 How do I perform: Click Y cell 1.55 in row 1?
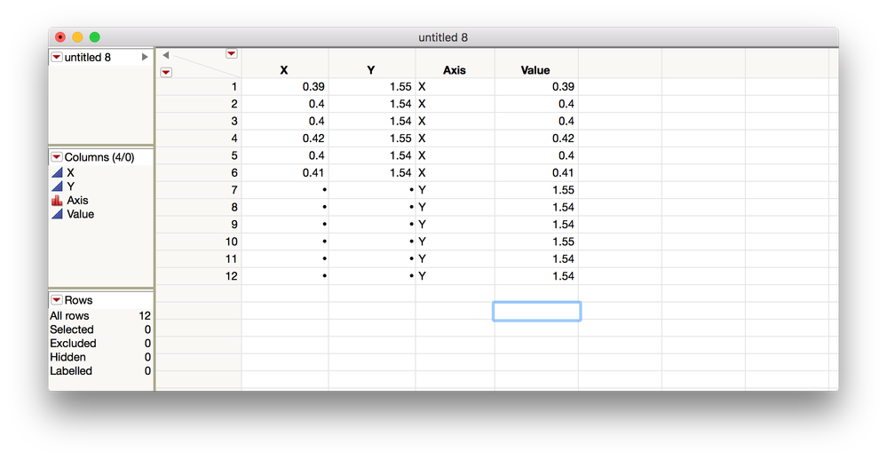pyautogui.click(x=372, y=86)
